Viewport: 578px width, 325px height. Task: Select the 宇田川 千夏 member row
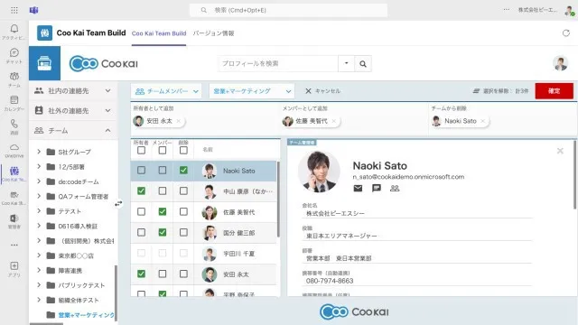pyautogui.click(x=203, y=254)
